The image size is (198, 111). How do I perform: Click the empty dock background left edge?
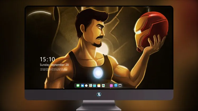(x=75, y=86)
